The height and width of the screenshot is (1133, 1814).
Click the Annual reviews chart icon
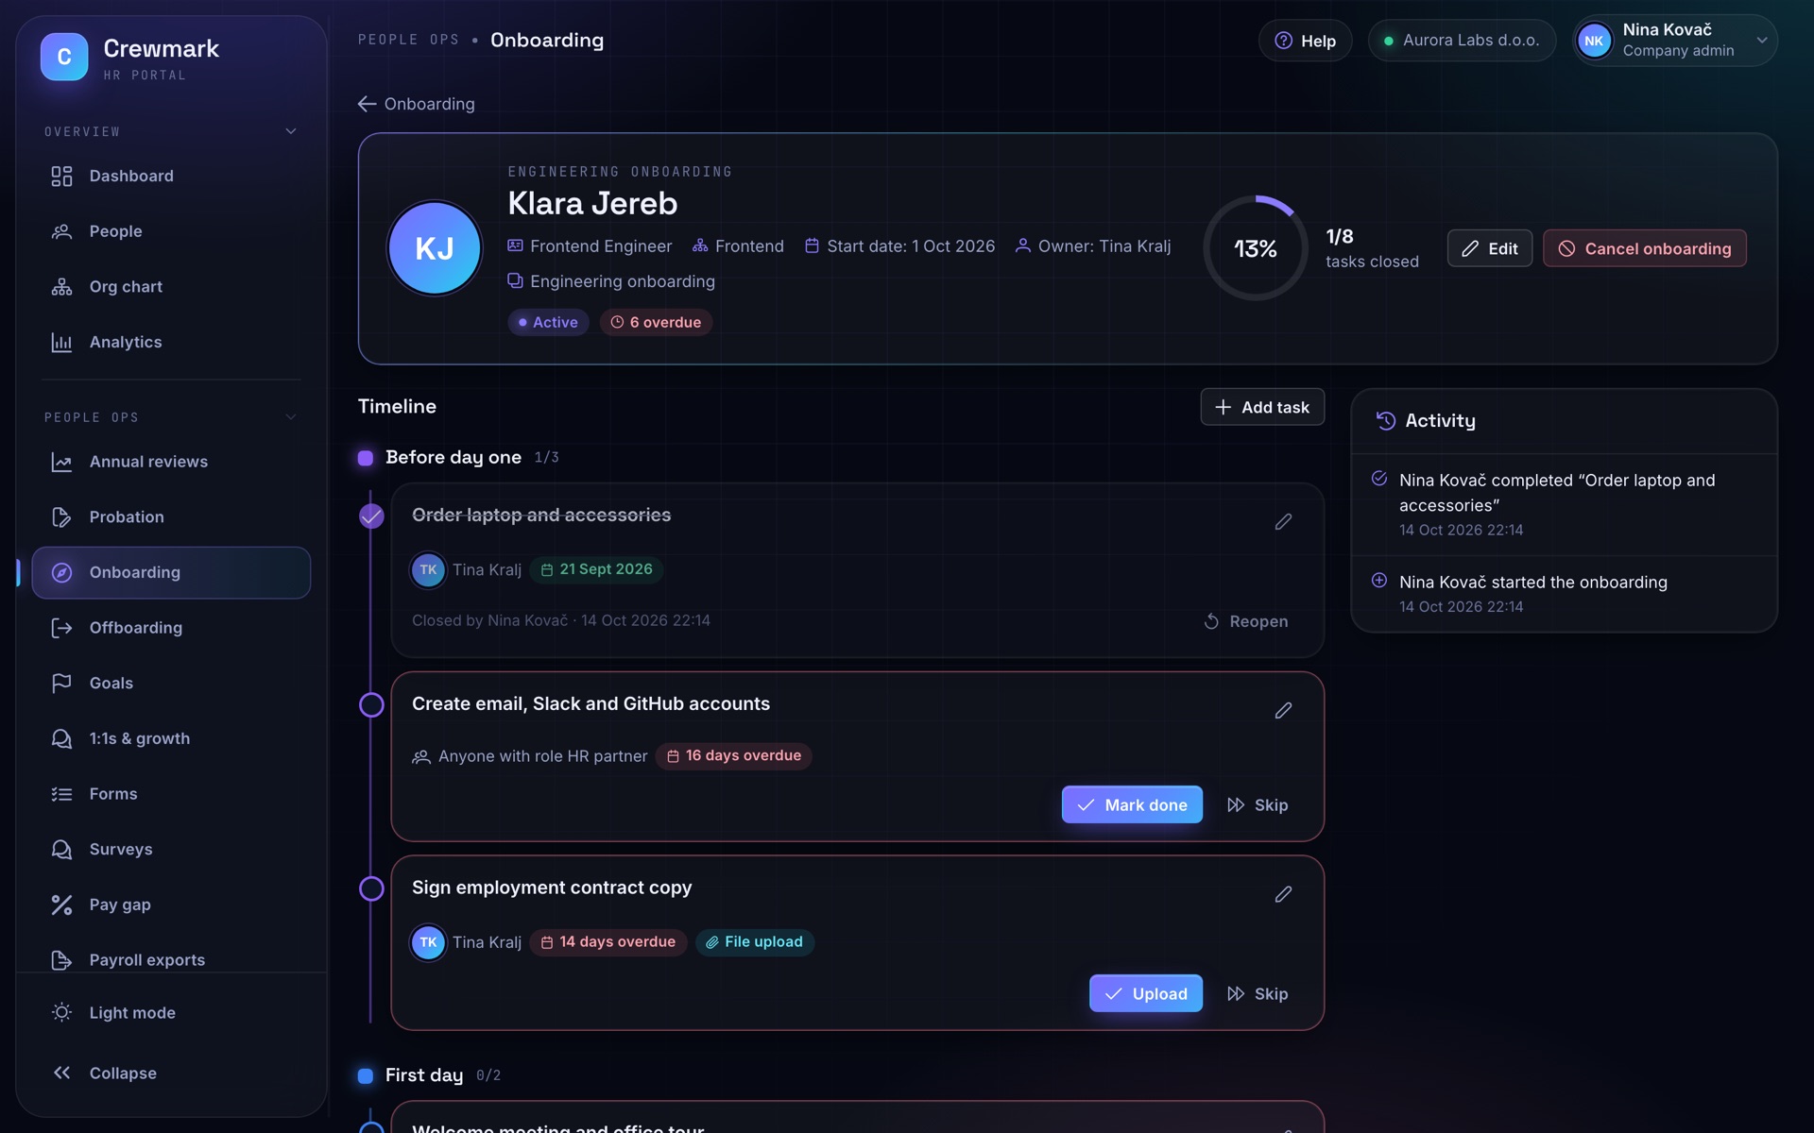pos(61,462)
